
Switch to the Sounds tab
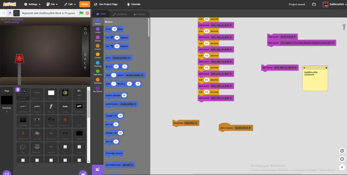pos(140,14)
